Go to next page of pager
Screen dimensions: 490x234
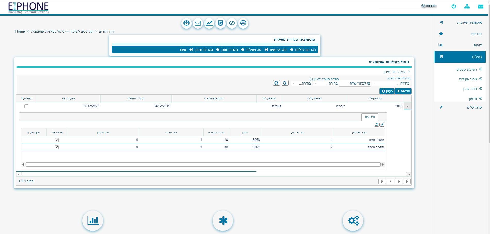(x=399, y=181)
